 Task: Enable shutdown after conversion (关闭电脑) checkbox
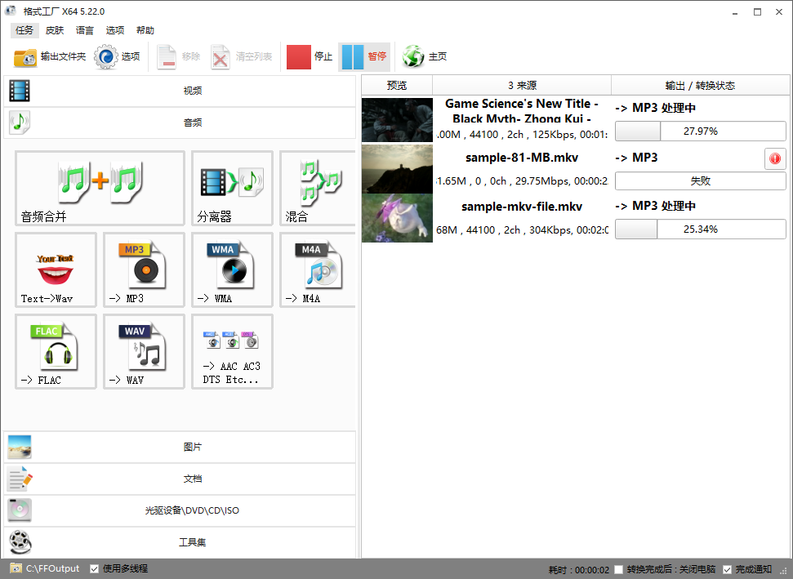pyautogui.click(x=619, y=569)
